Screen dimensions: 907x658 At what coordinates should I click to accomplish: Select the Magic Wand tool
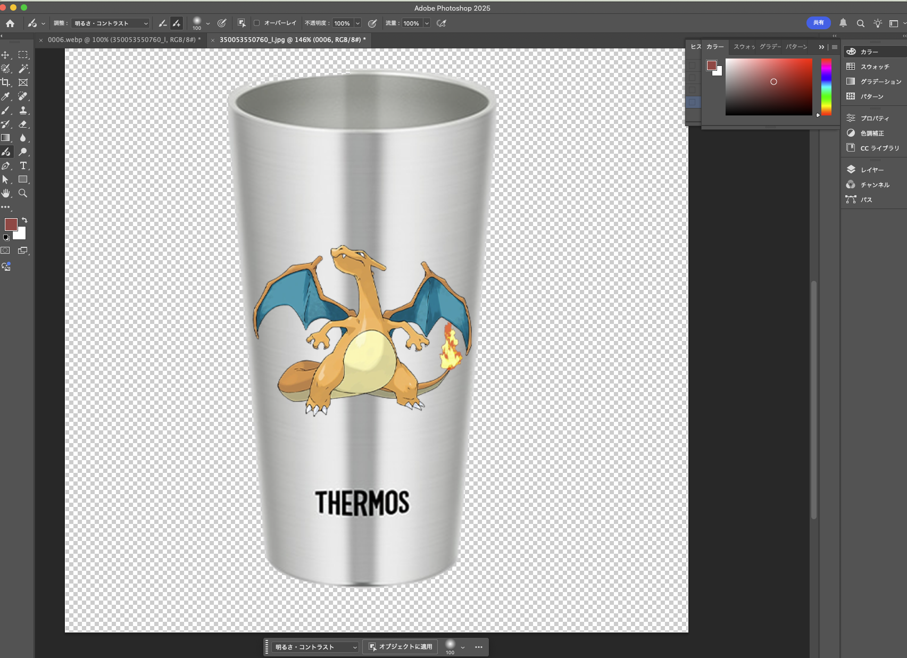pyautogui.click(x=23, y=69)
